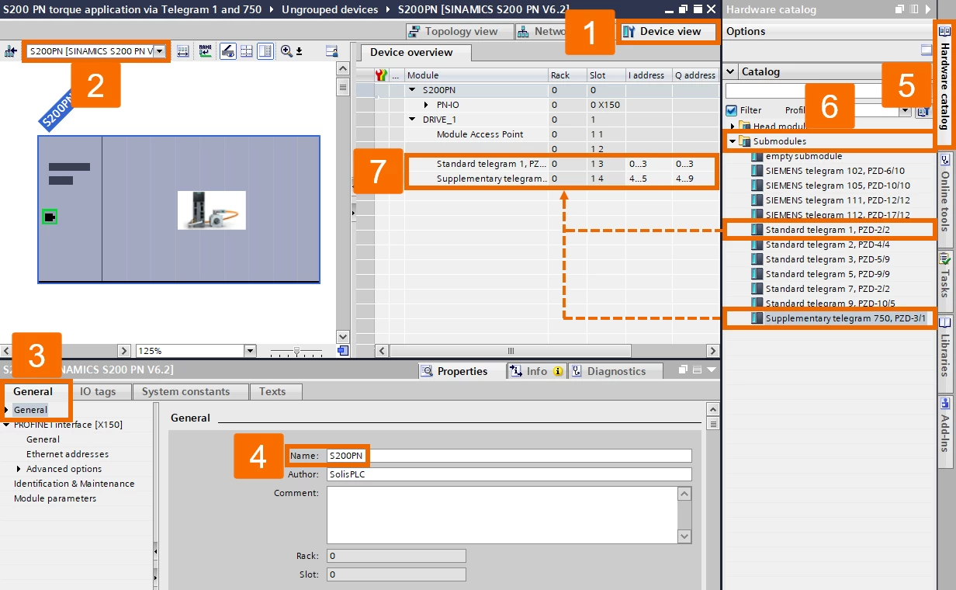Click the show address labels toolbar icon

click(x=183, y=51)
